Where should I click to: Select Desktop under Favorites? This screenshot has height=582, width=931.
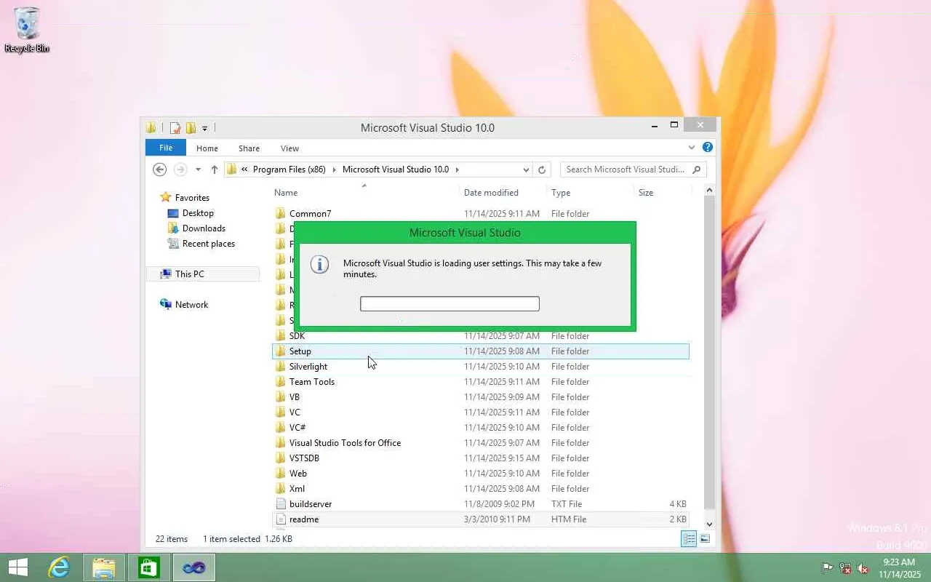(198, 213)
